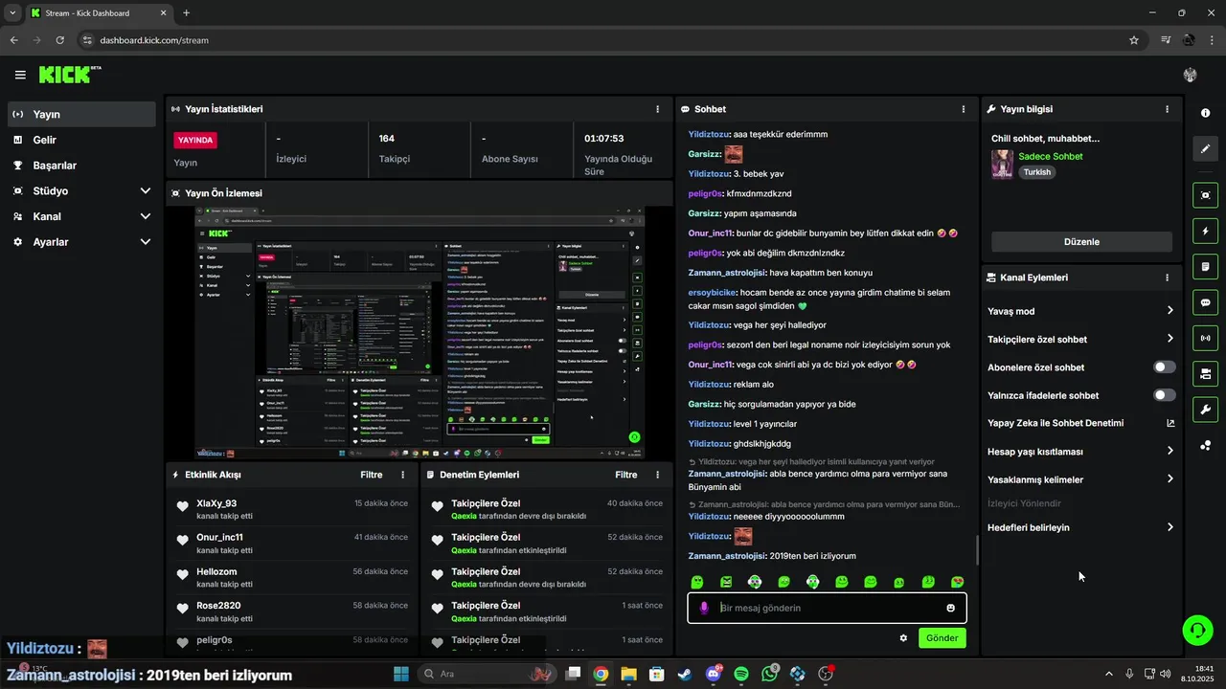Open Spotify from the taskbar
The width and height of the screenshot is (1226, 689).
[741, 674]
